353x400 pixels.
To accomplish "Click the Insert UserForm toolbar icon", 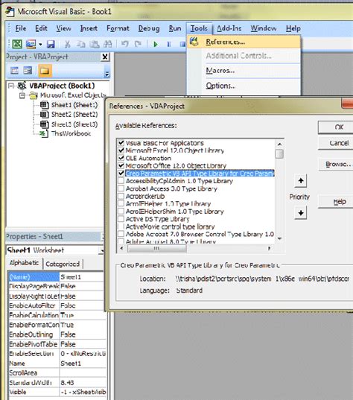I will (x=31, y=44).
